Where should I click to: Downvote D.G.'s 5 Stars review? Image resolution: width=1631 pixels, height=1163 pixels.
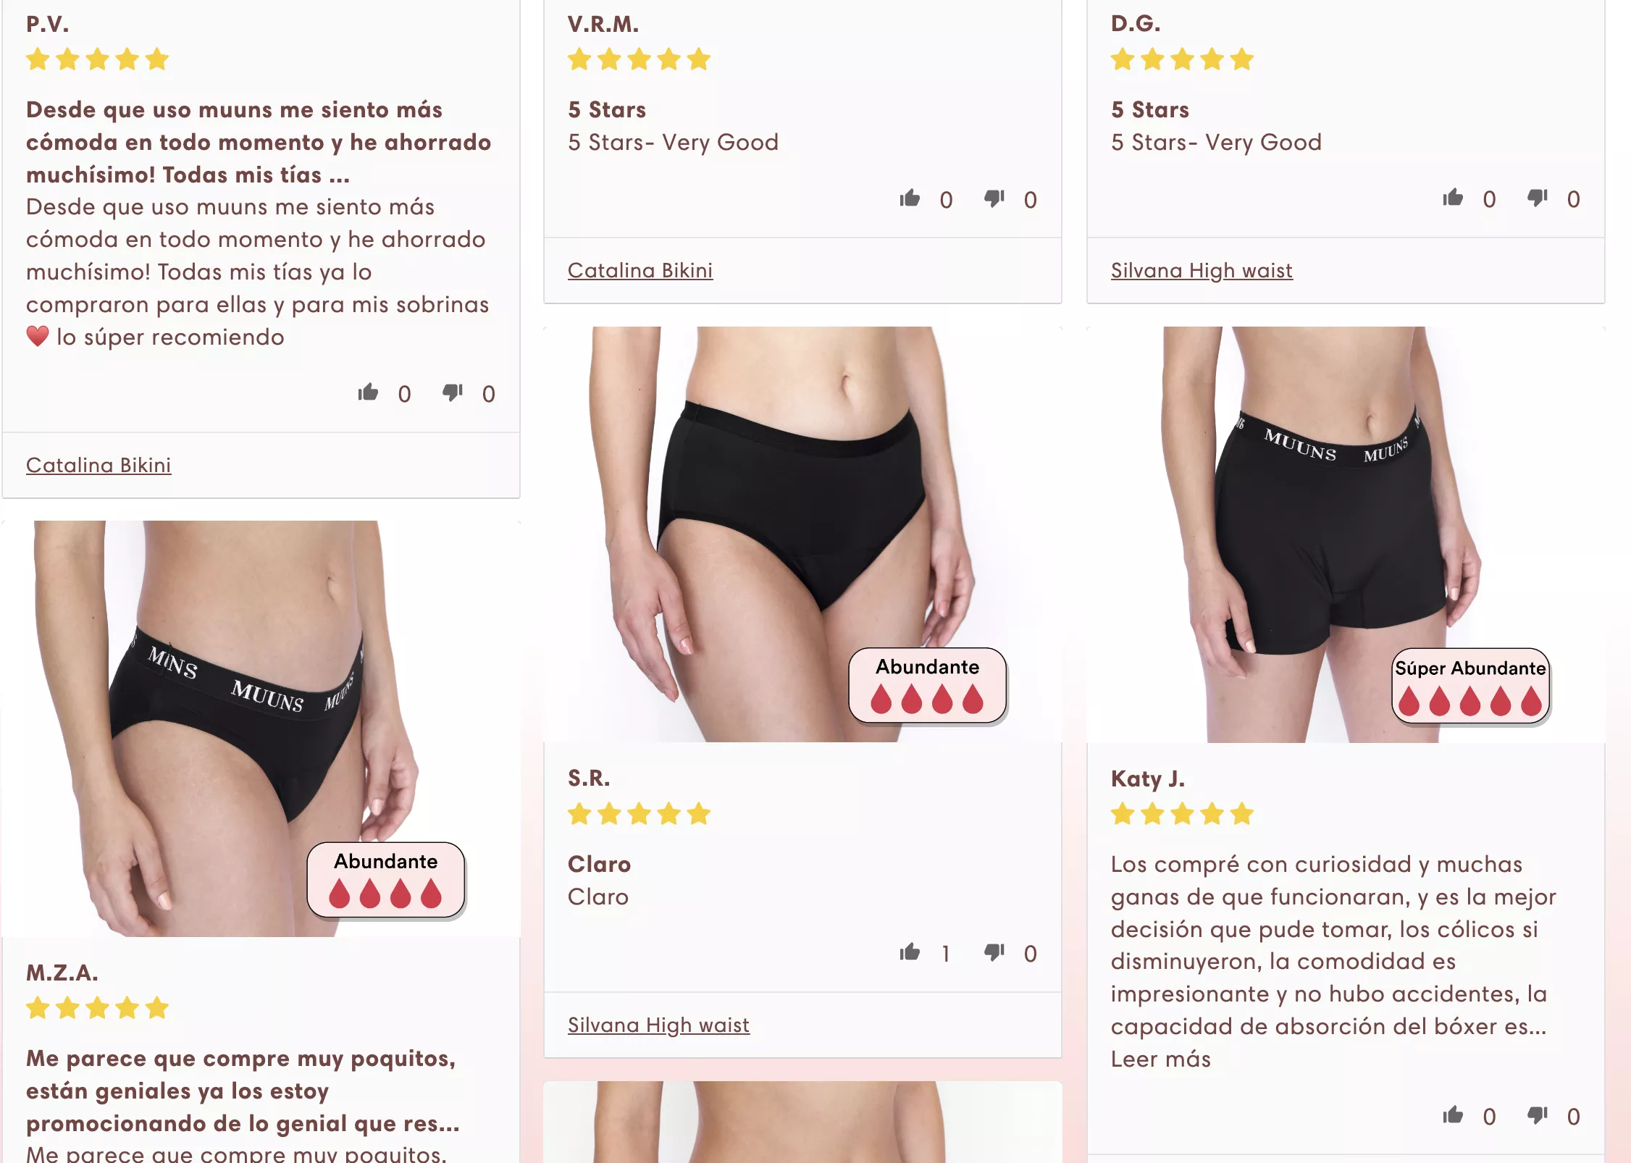click(1538, 198)
